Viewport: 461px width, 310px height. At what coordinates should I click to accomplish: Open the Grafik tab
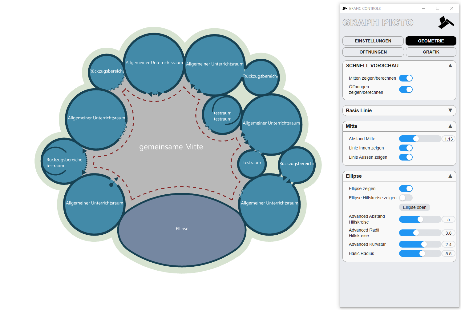(x=431, y=52)
